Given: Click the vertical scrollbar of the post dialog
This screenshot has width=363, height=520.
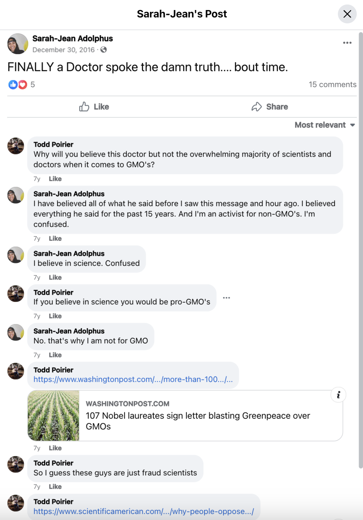Looking at the screenshot, I should 360,251.
